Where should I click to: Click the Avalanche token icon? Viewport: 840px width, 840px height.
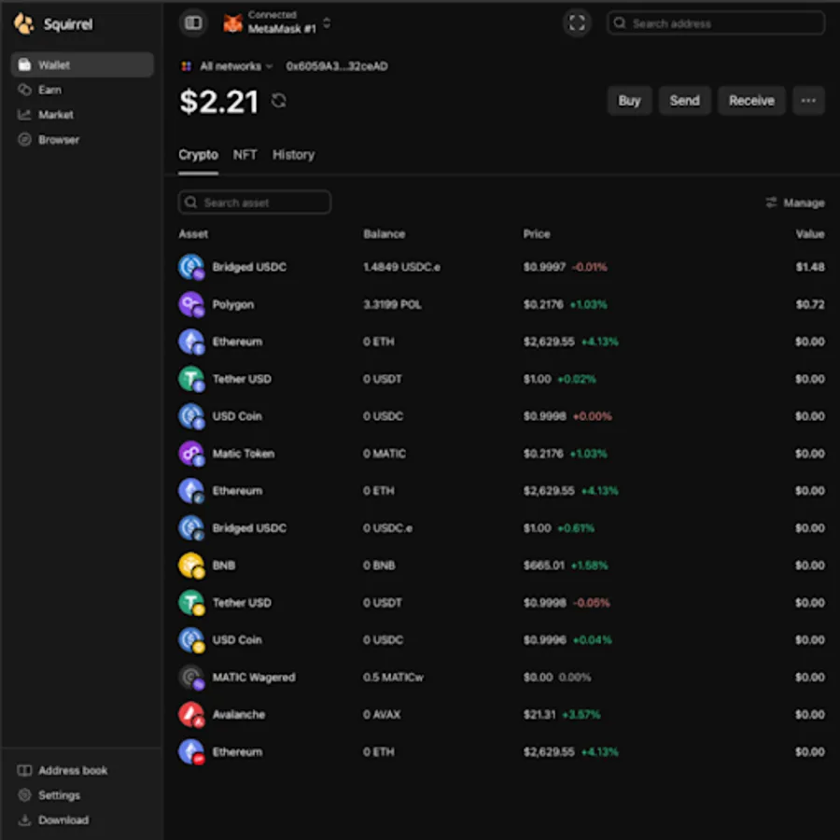(191, 714)
